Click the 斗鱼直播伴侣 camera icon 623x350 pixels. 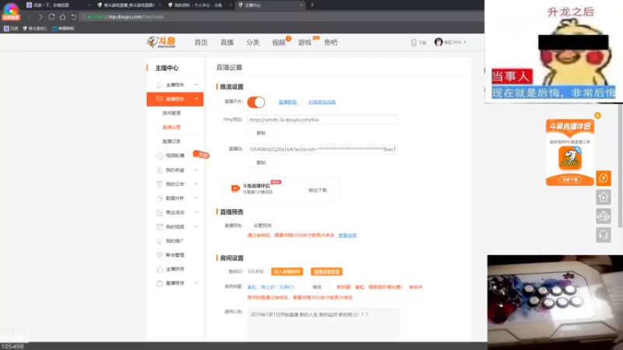pyautogui.click(x=235, y=188)
